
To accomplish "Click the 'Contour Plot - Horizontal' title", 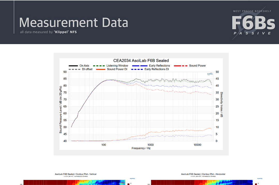I will coord(203,174).
